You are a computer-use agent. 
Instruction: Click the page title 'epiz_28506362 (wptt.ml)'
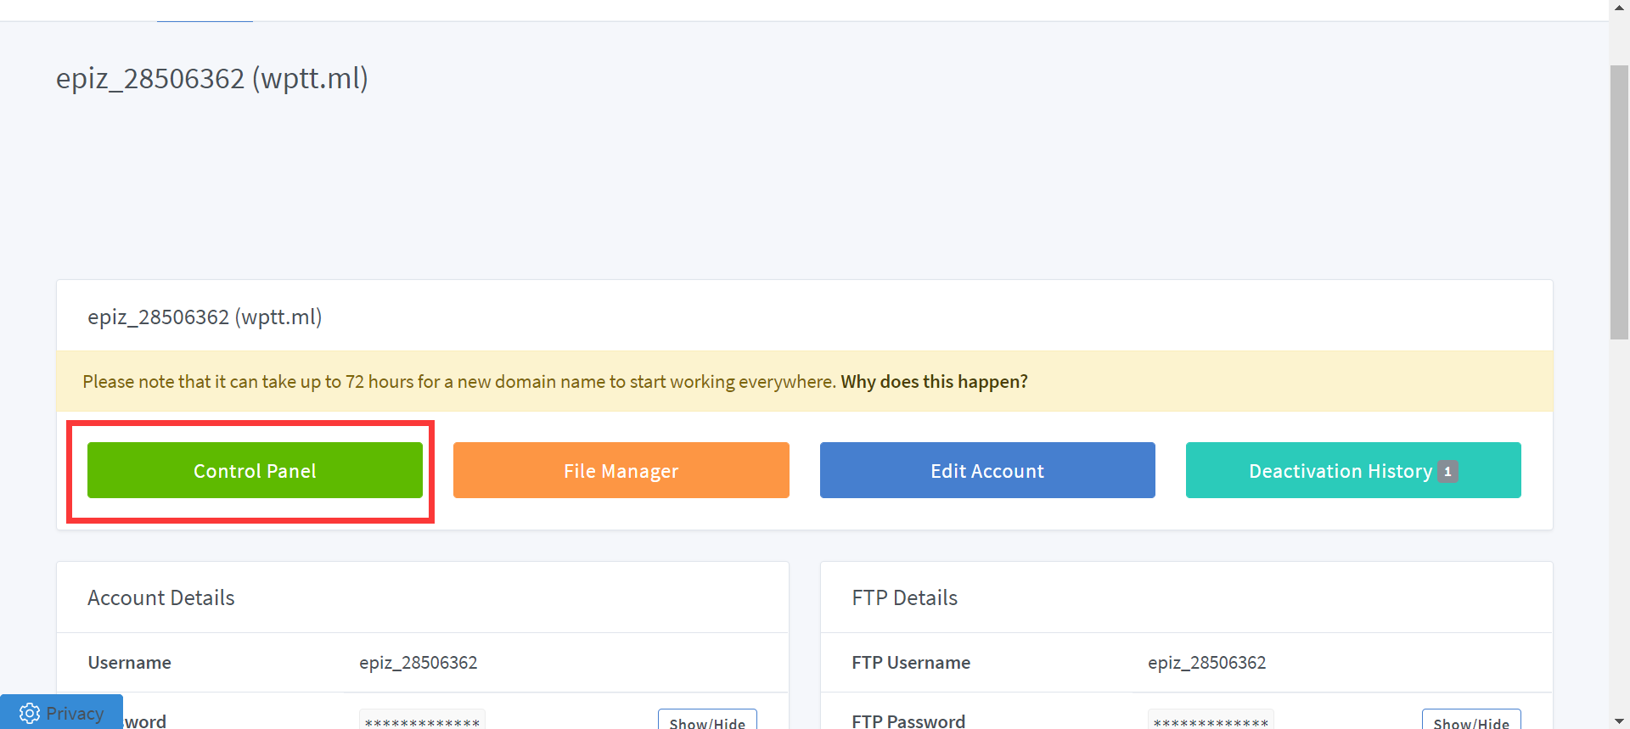click(x=212, y=79)
